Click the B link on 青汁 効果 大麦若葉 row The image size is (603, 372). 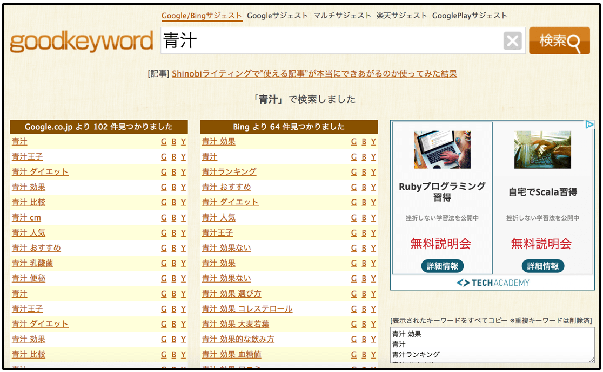[x=364, y=324]
